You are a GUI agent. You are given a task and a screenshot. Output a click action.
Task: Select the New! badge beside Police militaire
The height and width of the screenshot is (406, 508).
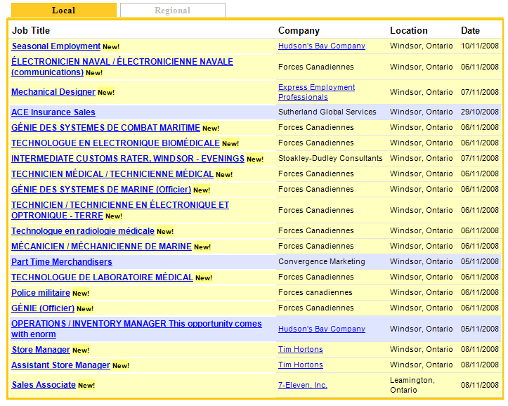[x=81, y=294]
